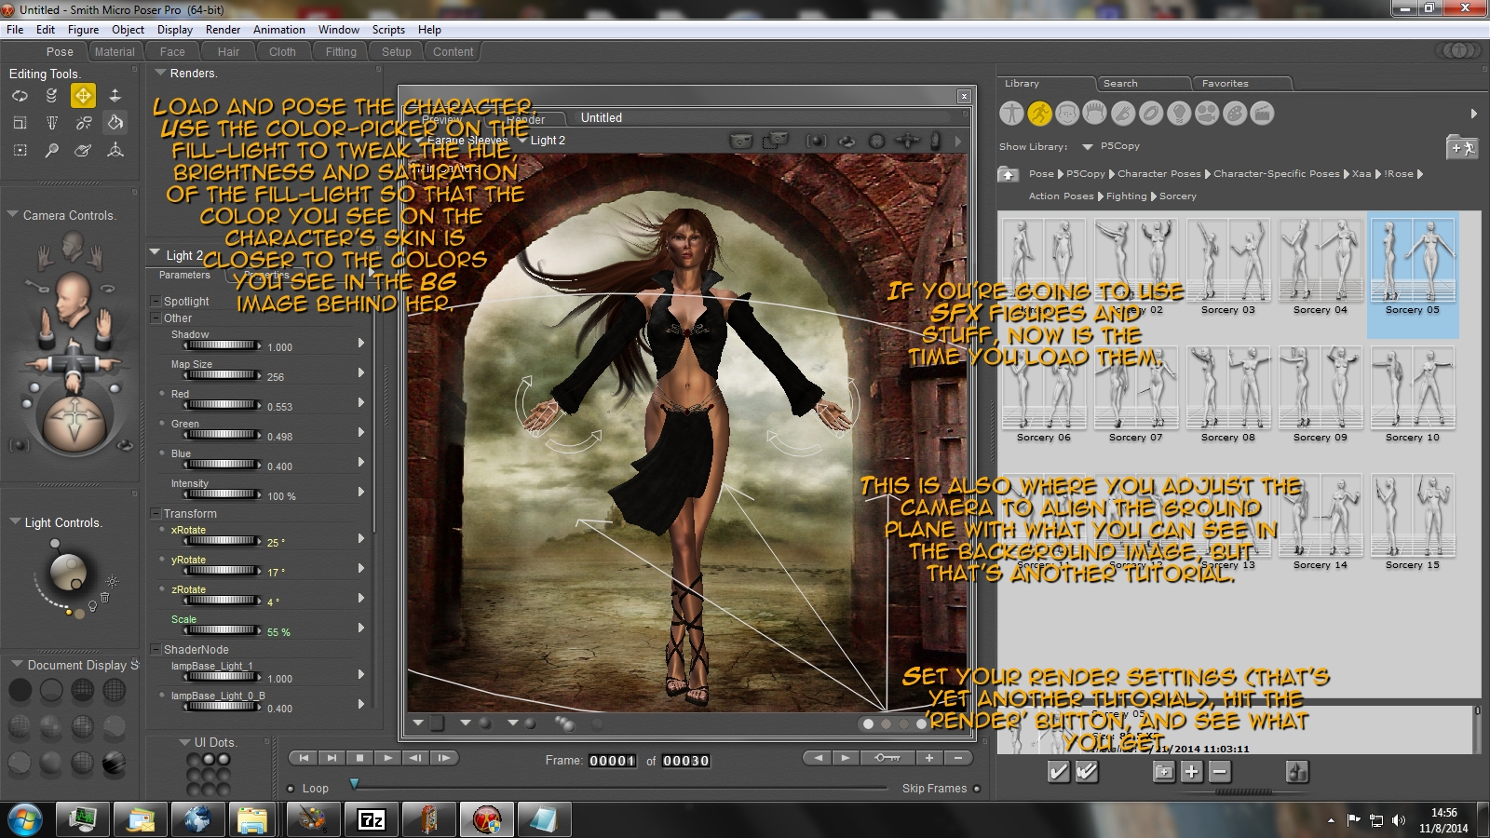
Task: Switch to the Material room tab
Action: click(114, 52)
